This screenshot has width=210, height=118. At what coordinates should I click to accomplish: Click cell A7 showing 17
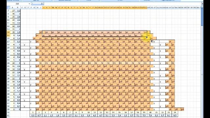point(12,11)
